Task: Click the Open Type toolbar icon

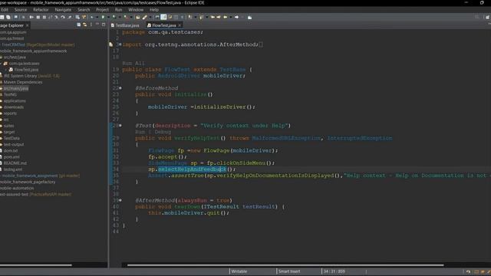Action: 138,17
